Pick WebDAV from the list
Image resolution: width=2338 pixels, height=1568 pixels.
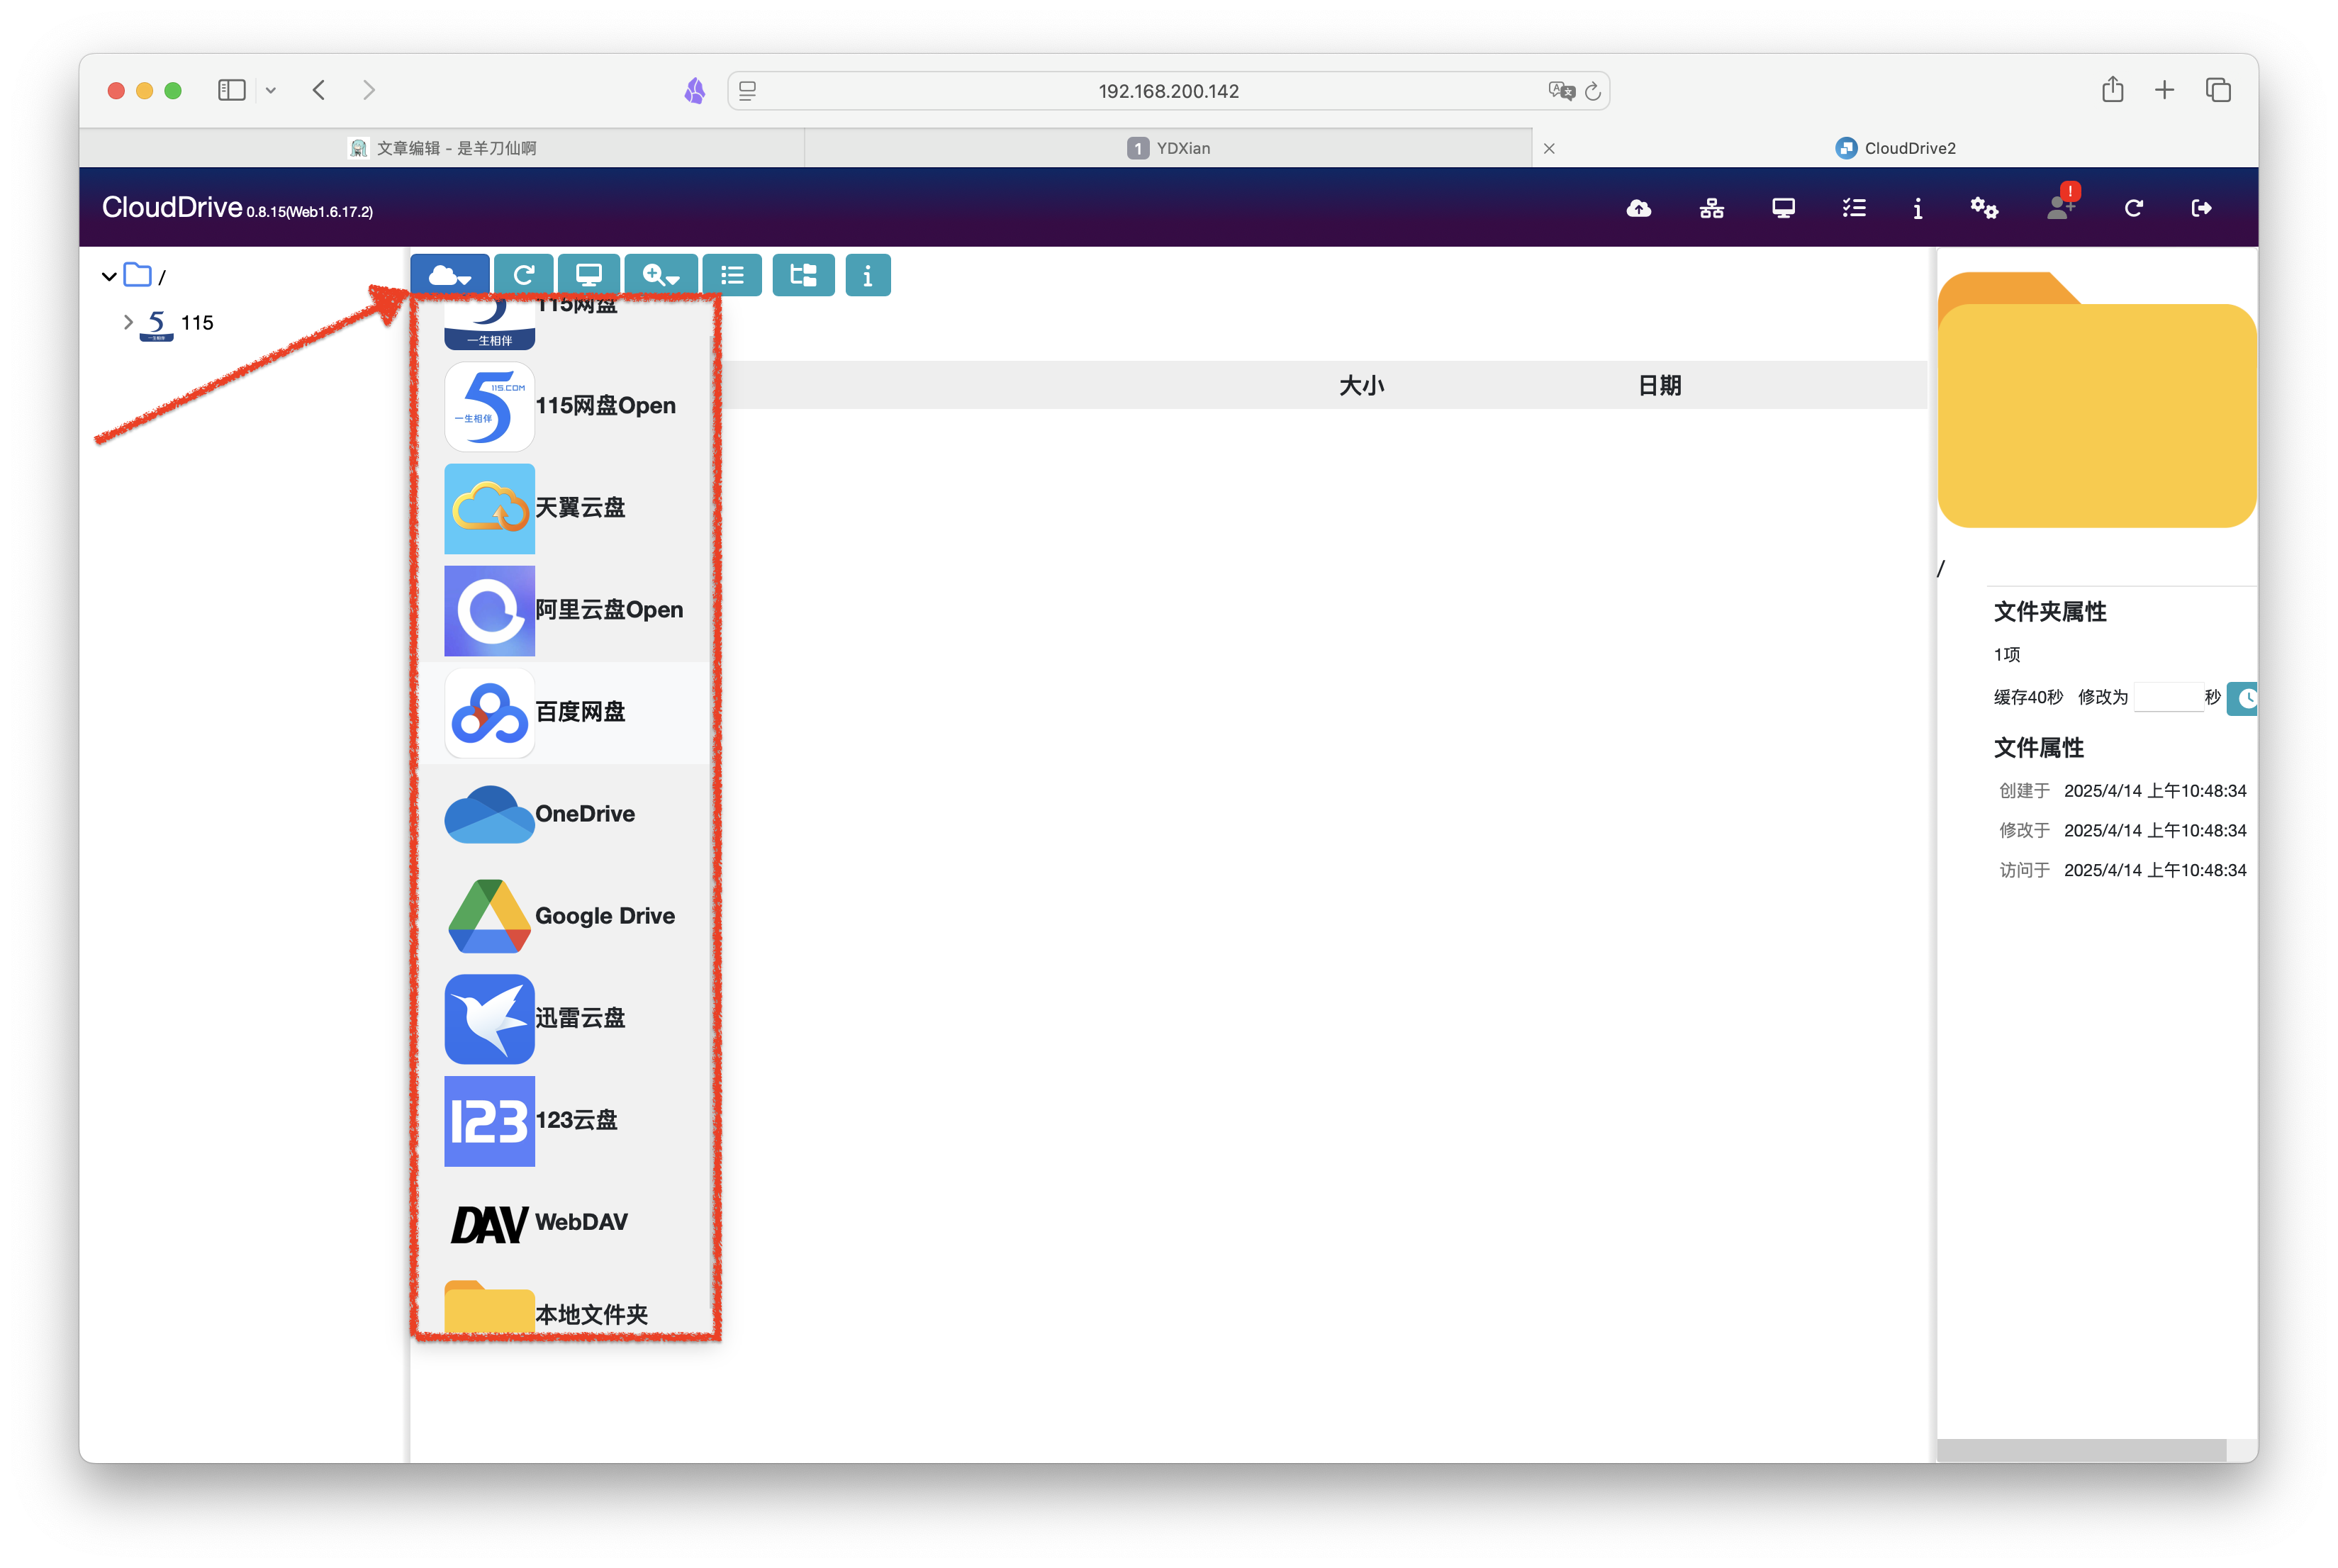564,1222
